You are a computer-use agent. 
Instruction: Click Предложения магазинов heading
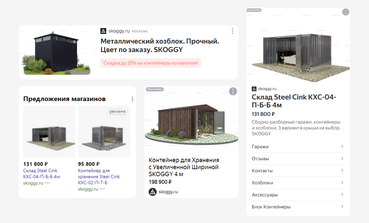point(65,99)
